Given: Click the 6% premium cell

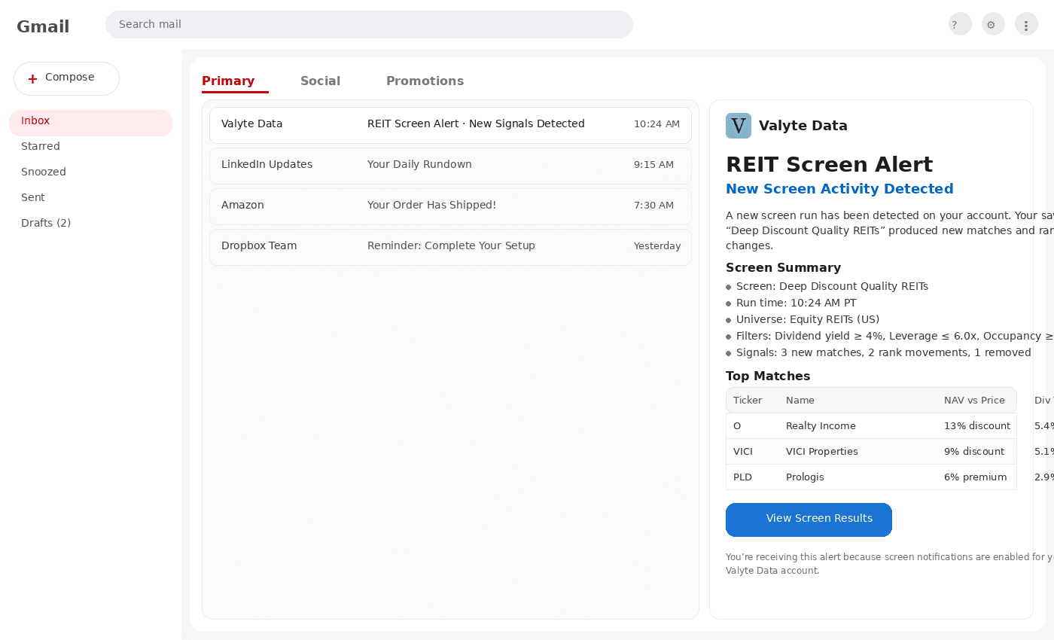Looking at the screenshot, I should point(976,477).
